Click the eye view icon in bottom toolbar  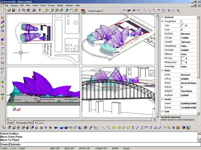[56, 128]
